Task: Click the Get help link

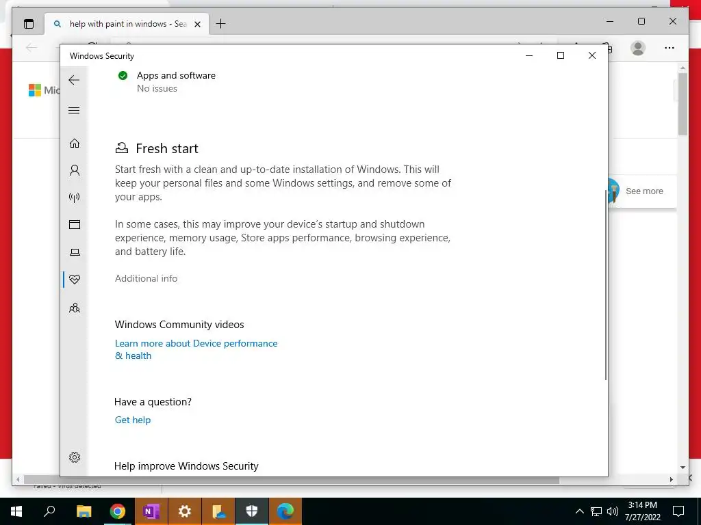Action: click(133, 420)
